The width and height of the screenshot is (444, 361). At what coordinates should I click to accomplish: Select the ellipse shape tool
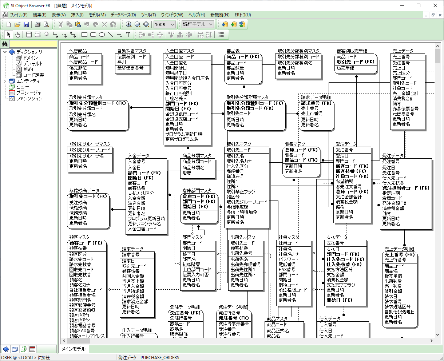point(102,35)
